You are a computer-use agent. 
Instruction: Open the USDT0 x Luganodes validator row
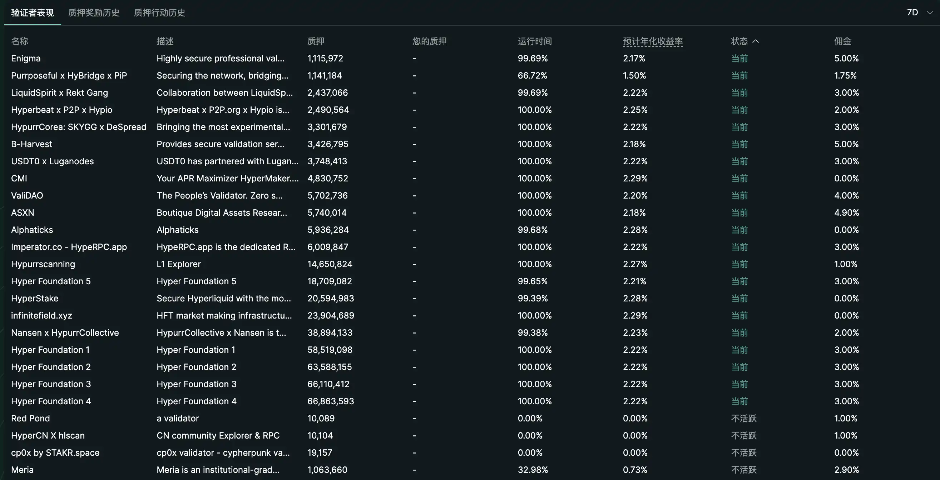[x=52, y=161]
